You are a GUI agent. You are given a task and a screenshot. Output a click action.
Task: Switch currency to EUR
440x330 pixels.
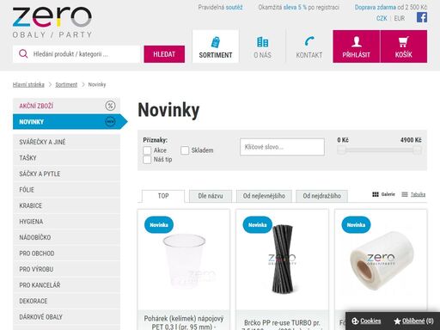400,18
